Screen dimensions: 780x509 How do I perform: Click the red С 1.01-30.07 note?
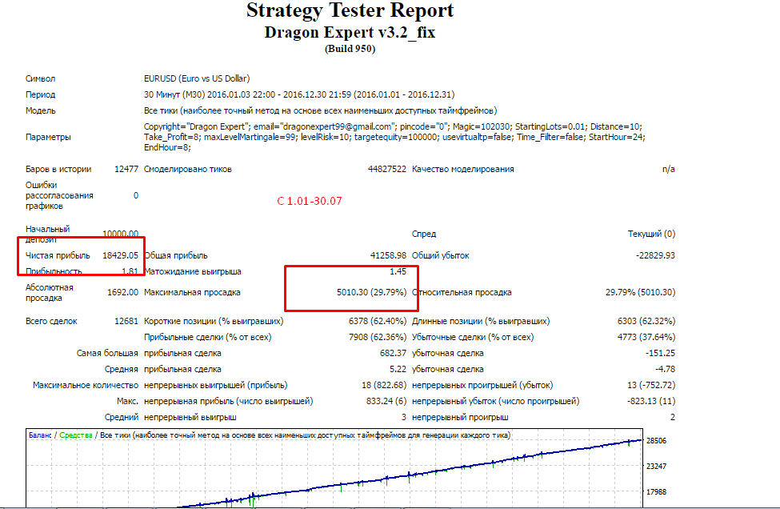[310, 201]
